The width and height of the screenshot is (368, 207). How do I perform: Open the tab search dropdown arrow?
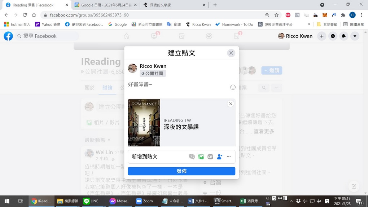(x=322, y=5)
